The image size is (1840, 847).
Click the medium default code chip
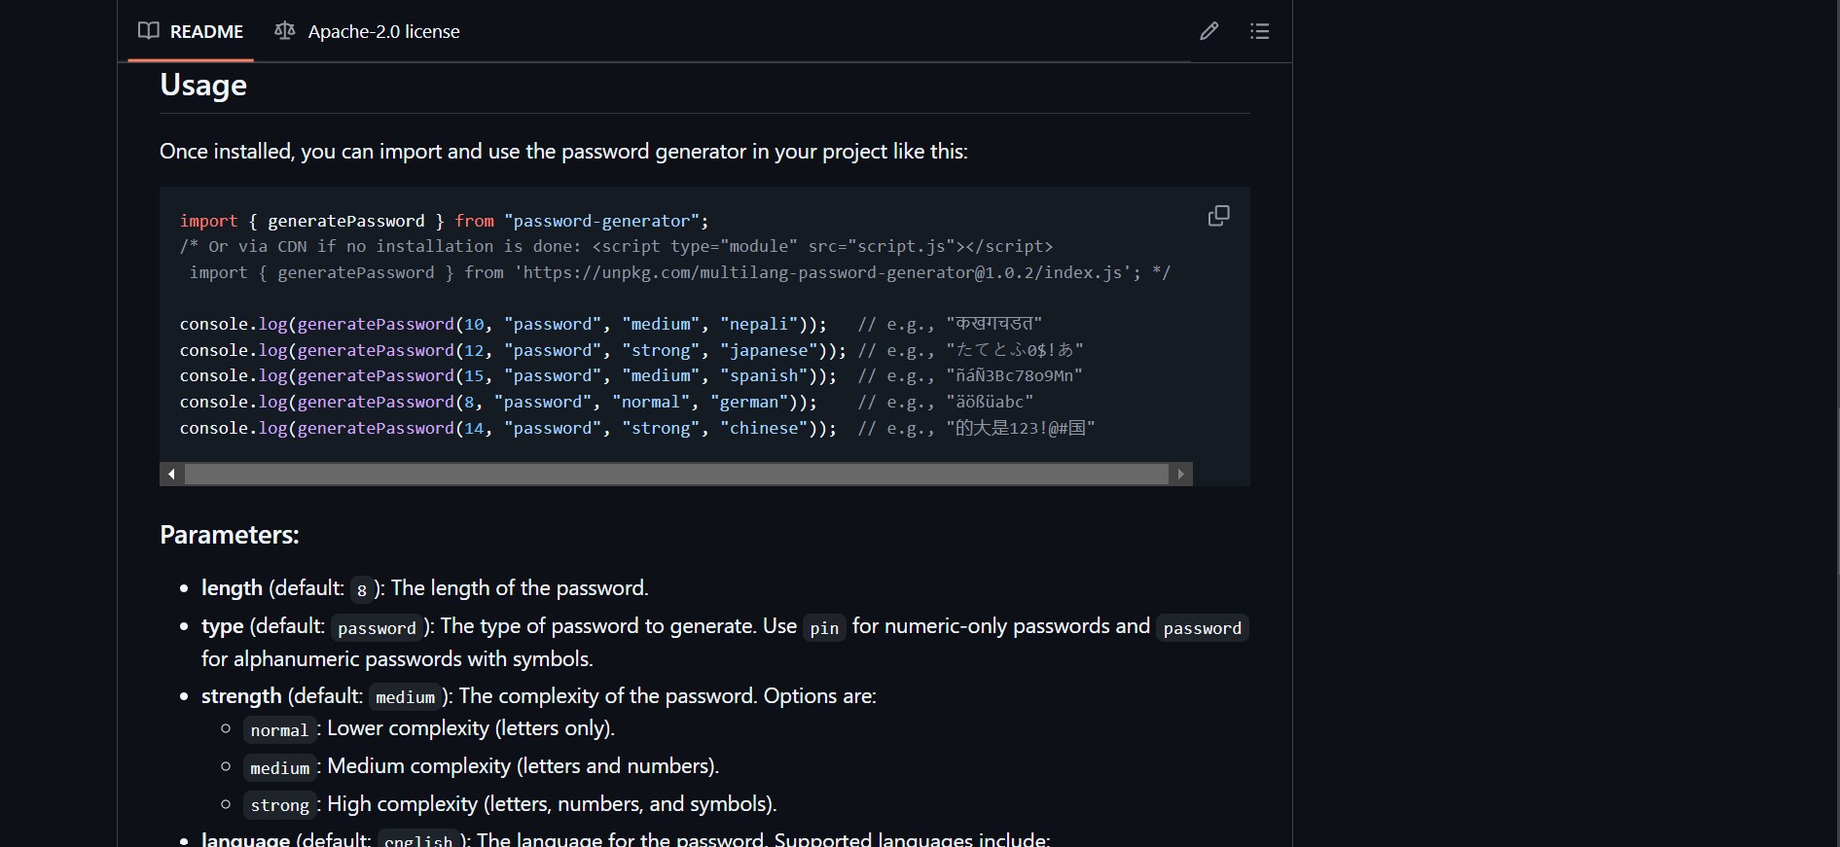[405, 697]
